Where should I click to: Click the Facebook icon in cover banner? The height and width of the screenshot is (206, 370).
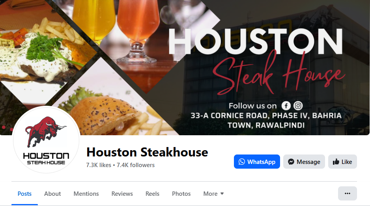pos(286,106)
